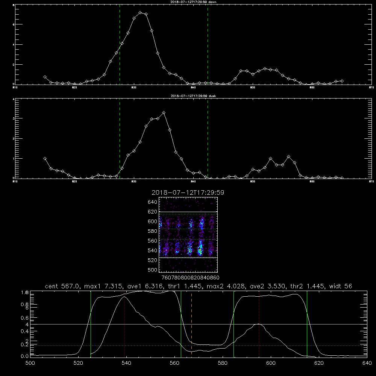Click the green solid line near 615 in bottom plot
This screenshot has width=376, height=376.
click(307, 324)
